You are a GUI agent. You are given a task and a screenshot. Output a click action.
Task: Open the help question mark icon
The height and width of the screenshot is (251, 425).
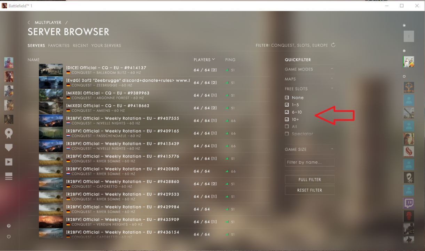(9, 226)
